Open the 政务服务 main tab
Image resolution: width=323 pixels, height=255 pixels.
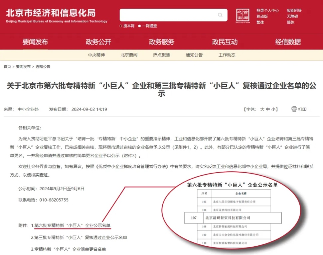162,42
